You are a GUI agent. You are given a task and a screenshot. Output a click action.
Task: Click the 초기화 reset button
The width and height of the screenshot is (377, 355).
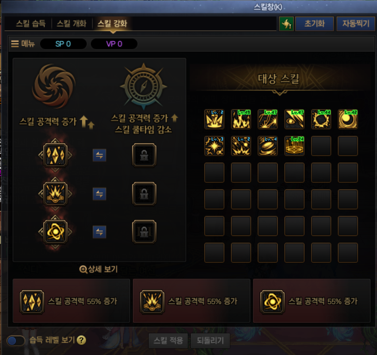point(315,23)
